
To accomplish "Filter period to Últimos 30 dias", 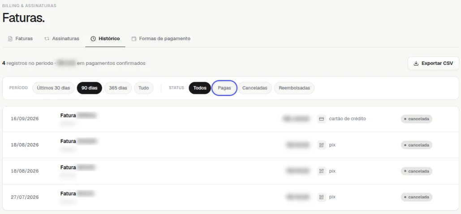I will pyautogui.click(x=53, y=88).
